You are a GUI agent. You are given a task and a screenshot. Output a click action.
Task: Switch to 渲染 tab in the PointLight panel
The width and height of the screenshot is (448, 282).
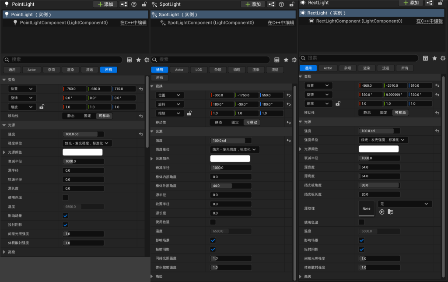[70, 69]
